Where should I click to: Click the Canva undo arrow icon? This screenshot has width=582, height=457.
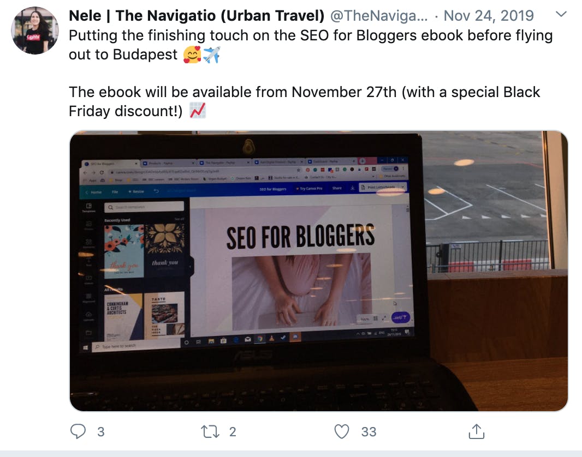coord(156,191)
